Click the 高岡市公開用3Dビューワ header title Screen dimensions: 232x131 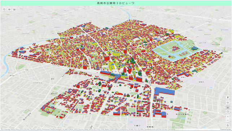tap(116, 3)
